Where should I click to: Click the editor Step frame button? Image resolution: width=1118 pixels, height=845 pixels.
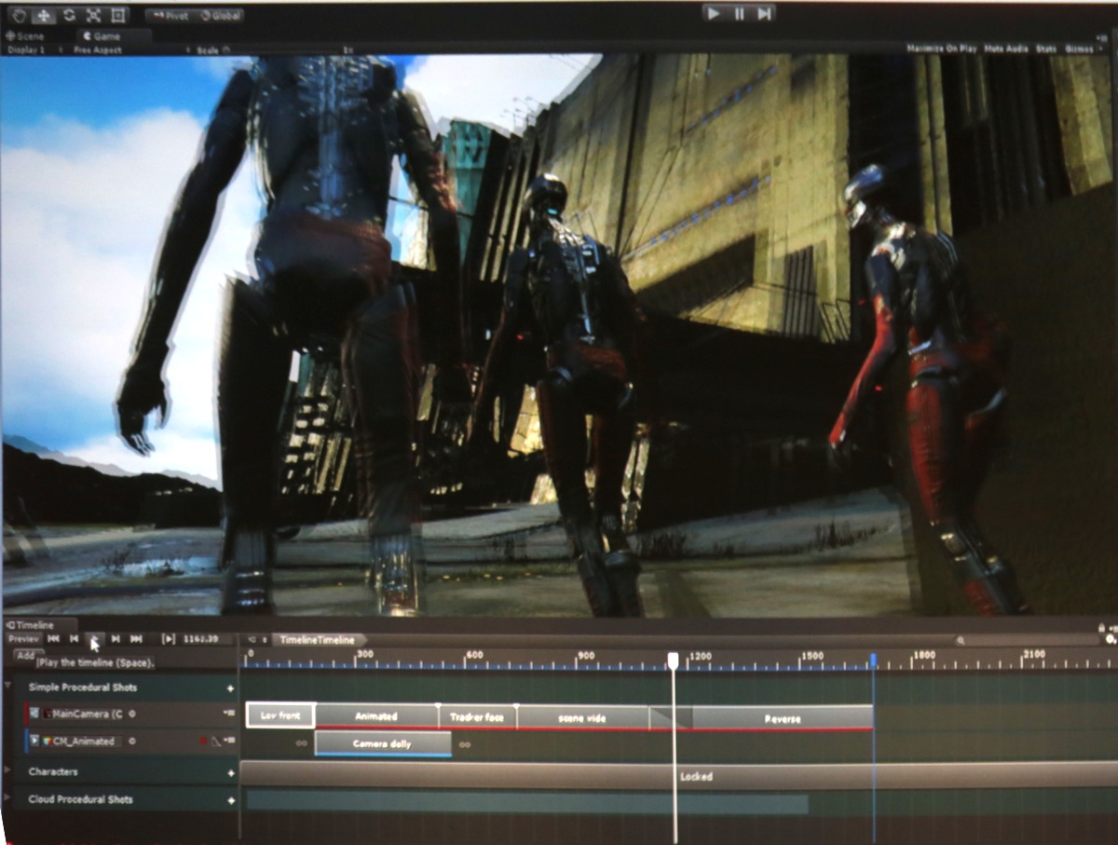pos(764,13)
